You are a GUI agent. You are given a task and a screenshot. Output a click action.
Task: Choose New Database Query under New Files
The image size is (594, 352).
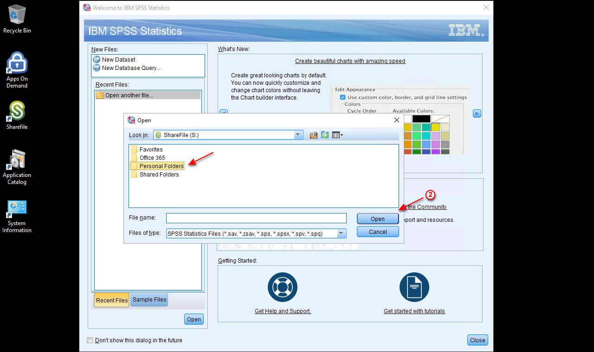tap(127, 68)
